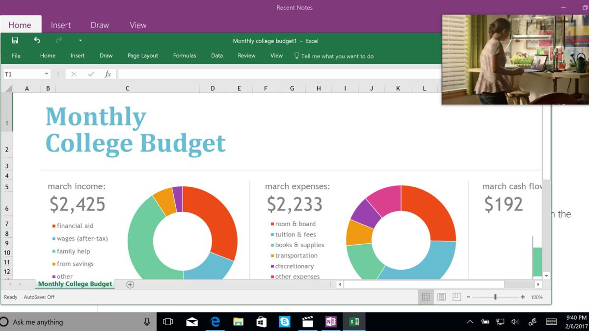This screenshot has width=589, height=331.
Task: Open Mail app from taskbar
Action: pos(192,322)
